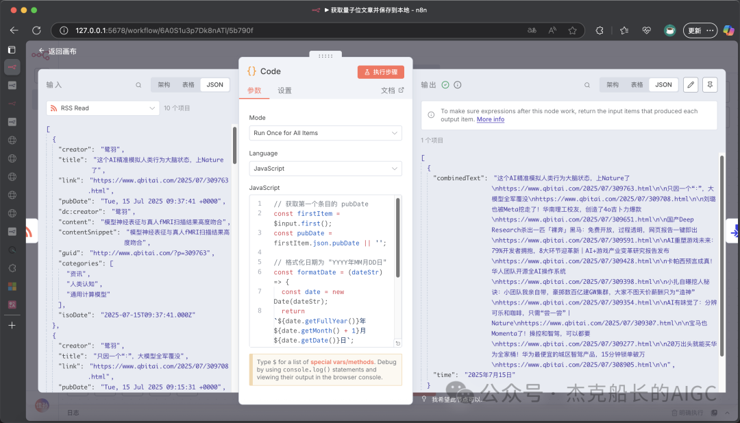Screen dimensions: 740x423
Task: Select the active n8n vertical tab
Action: (12, 67)
